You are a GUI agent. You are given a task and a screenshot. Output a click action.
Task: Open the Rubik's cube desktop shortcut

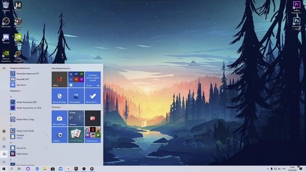click(18, 23)
